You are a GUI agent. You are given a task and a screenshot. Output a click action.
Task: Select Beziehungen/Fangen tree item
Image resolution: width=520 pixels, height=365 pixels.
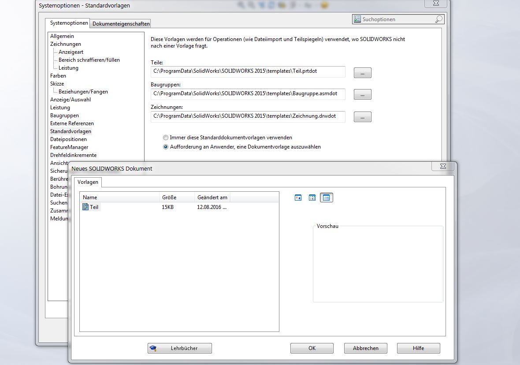click(83, 92)
